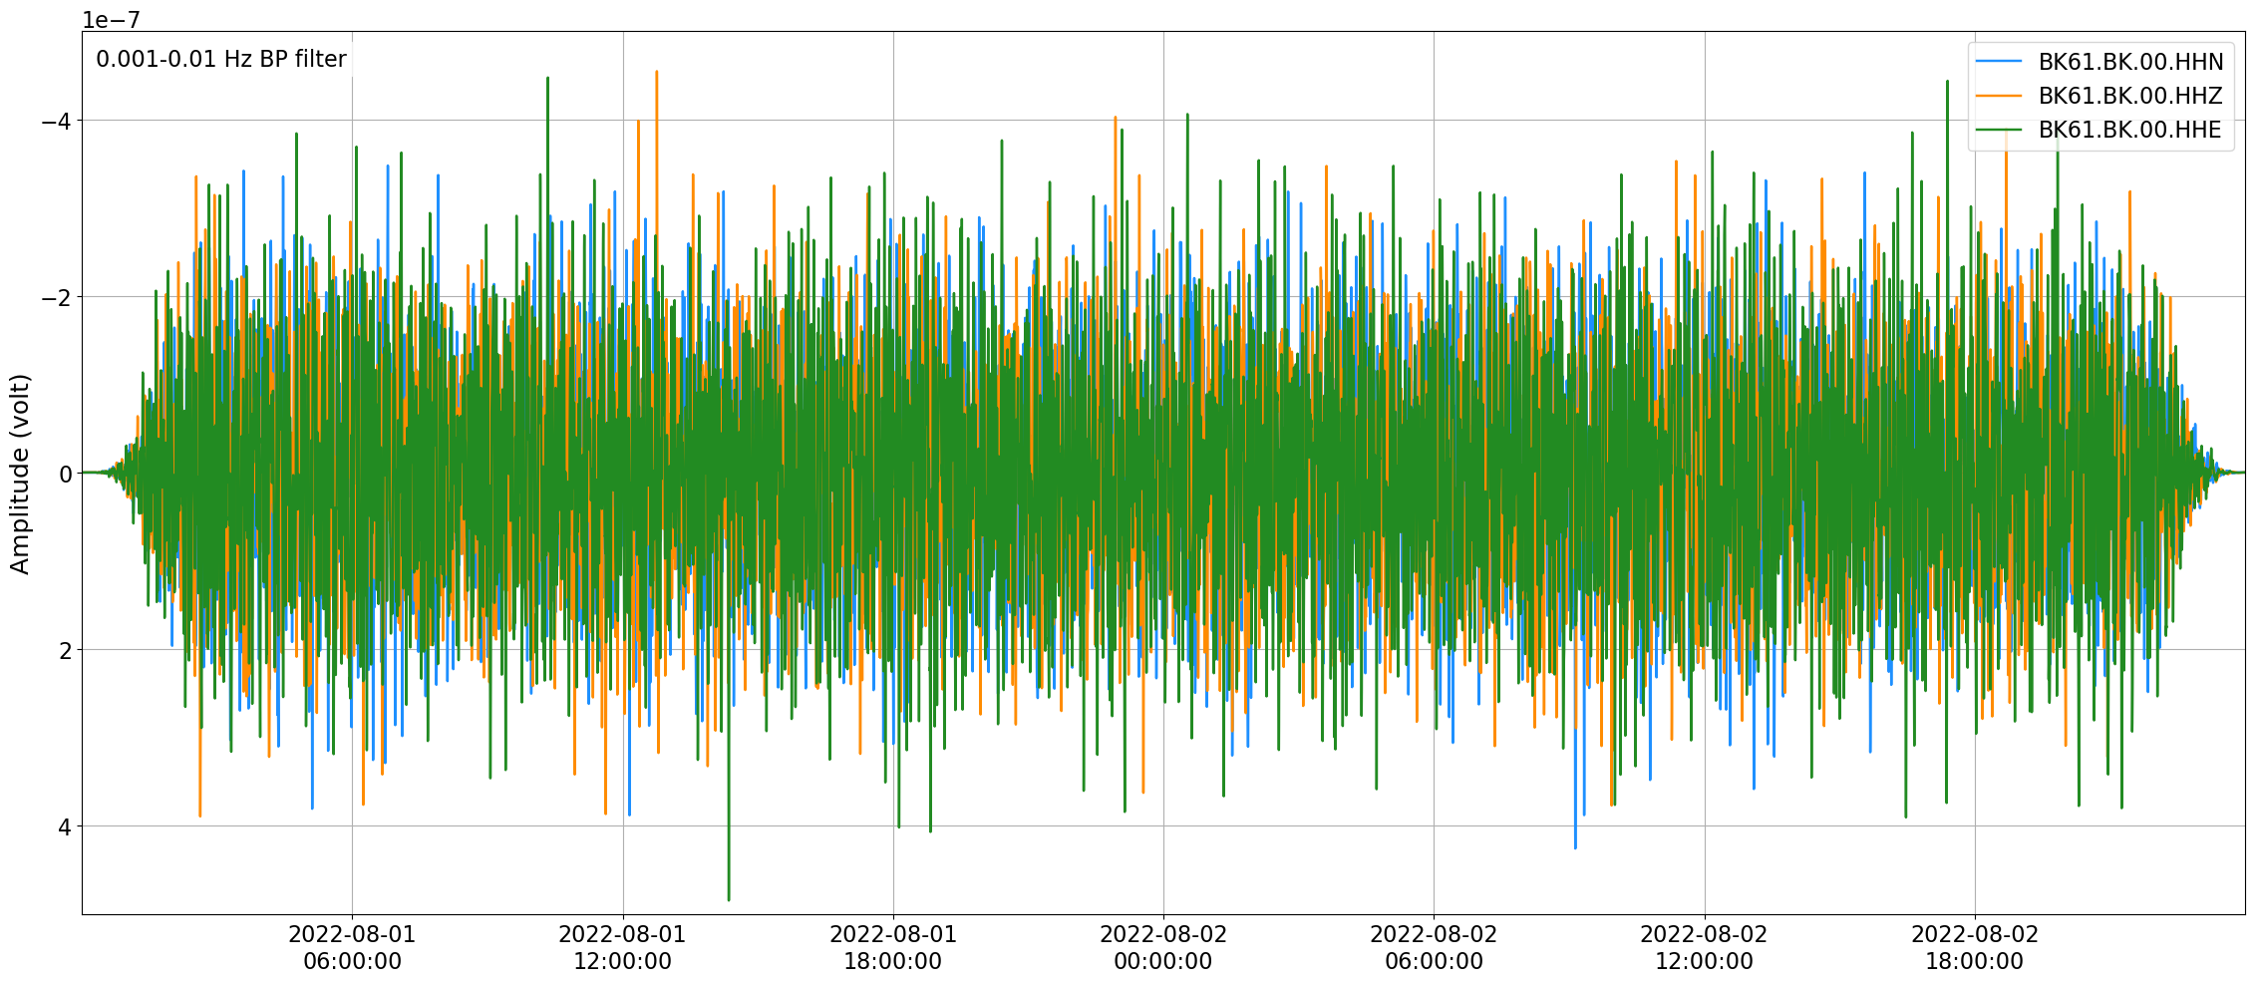Click the -4 y-axis tick label
Image resolution: width=2258 pixels, height=983 pixels.
[56, 121]
